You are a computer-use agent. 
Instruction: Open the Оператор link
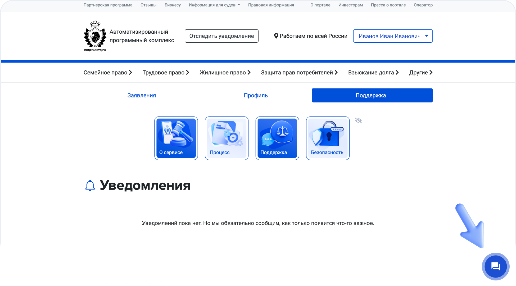pos(423,5)
